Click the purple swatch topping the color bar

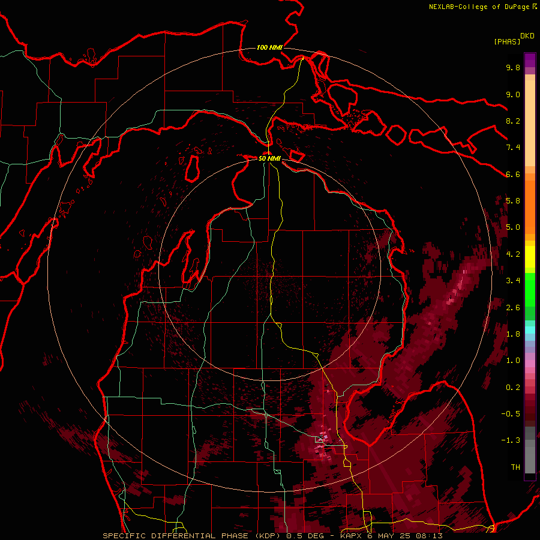point(530,60)
